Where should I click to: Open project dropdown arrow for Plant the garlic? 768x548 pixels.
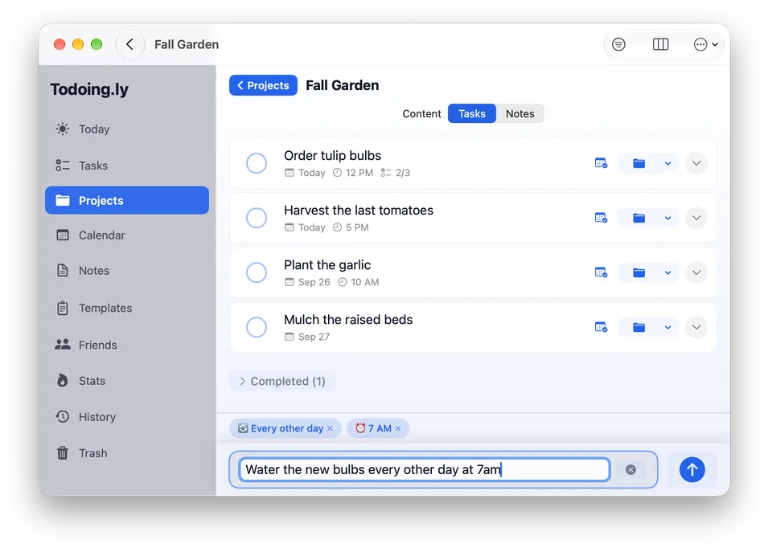[667, 273]
